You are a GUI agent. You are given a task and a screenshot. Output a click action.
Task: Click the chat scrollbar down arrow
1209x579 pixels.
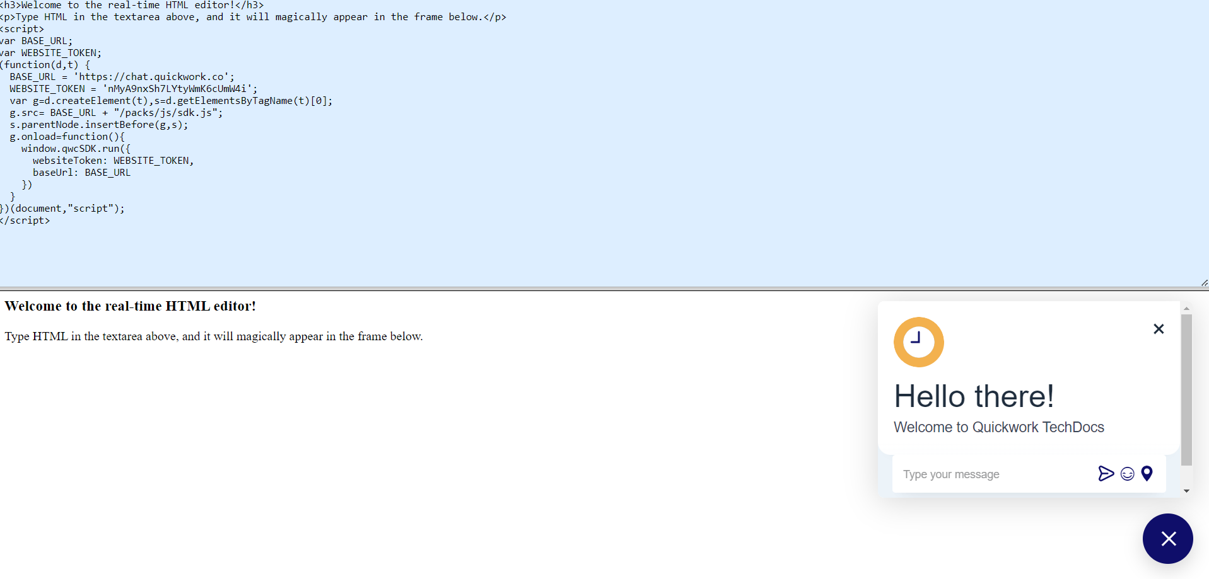(1186, 491)
